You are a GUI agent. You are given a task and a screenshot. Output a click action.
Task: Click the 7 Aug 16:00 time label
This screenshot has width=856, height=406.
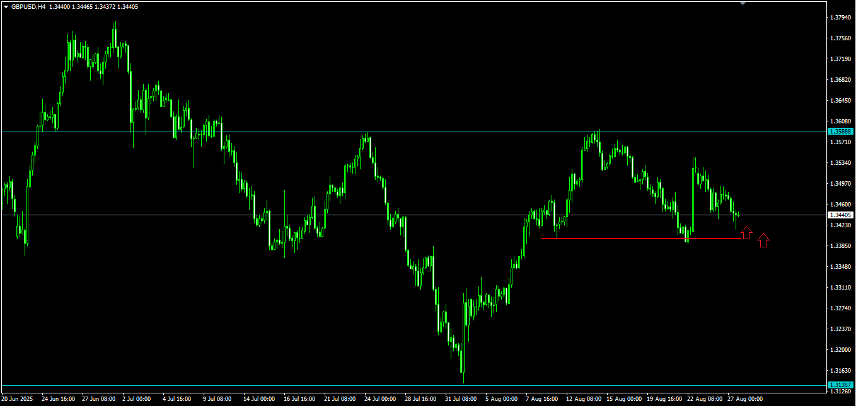click(541, 399)
